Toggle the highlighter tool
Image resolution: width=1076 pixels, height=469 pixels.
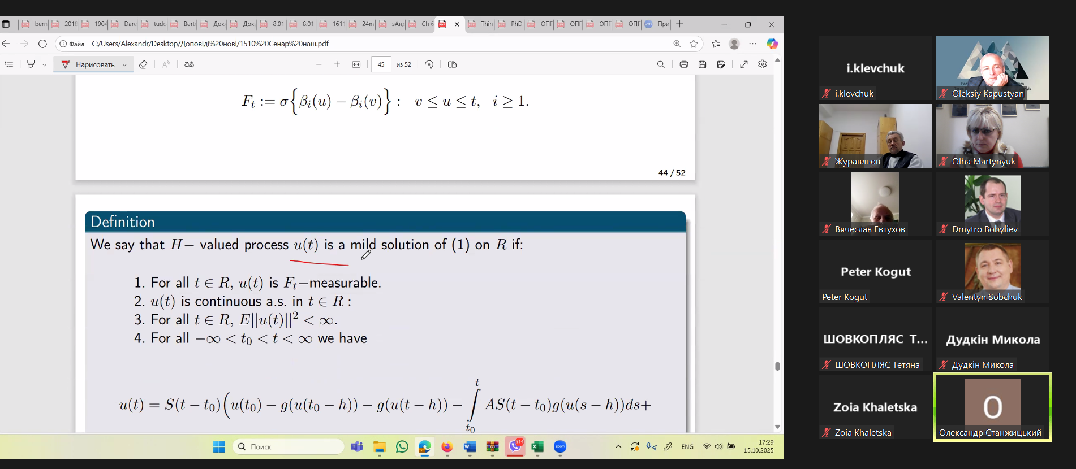pos(31,64)
